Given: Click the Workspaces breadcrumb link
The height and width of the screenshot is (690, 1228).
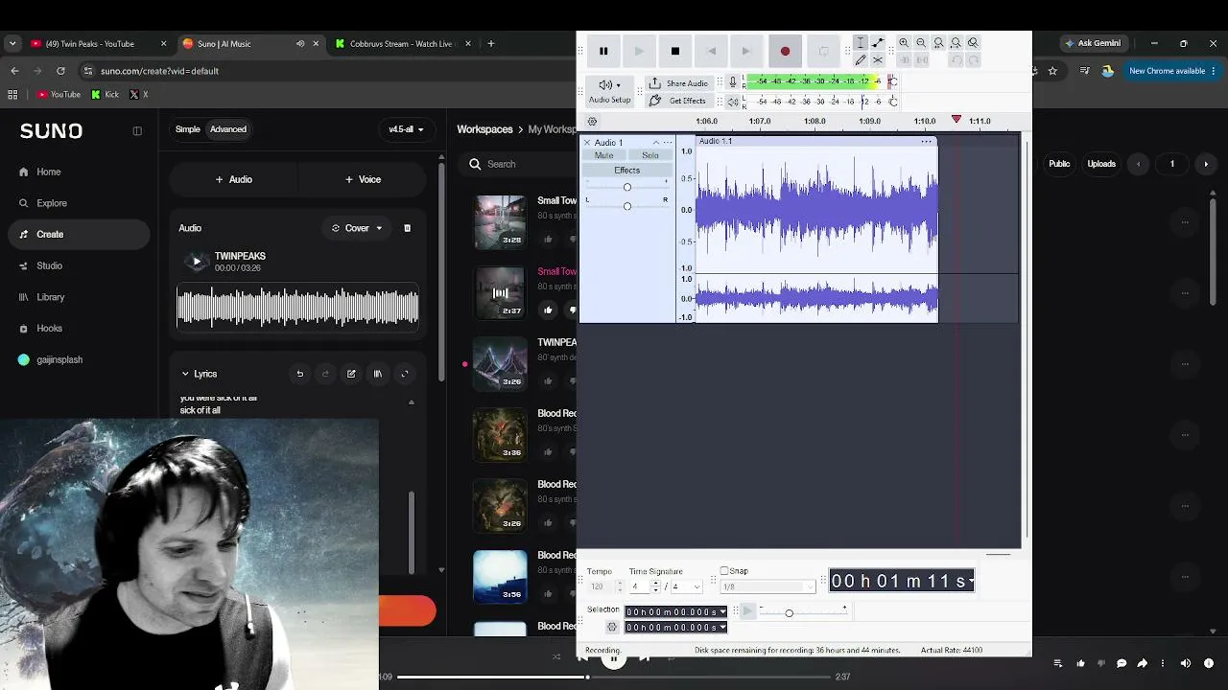Looking at the screenshot, I should [x=484, y=129].
